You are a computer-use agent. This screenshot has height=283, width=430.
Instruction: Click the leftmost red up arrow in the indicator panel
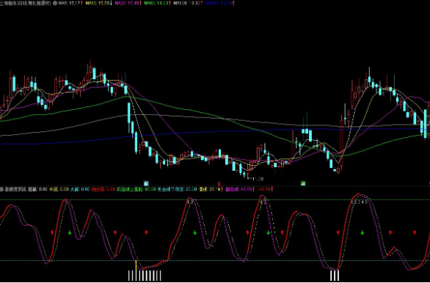[52, 232]
